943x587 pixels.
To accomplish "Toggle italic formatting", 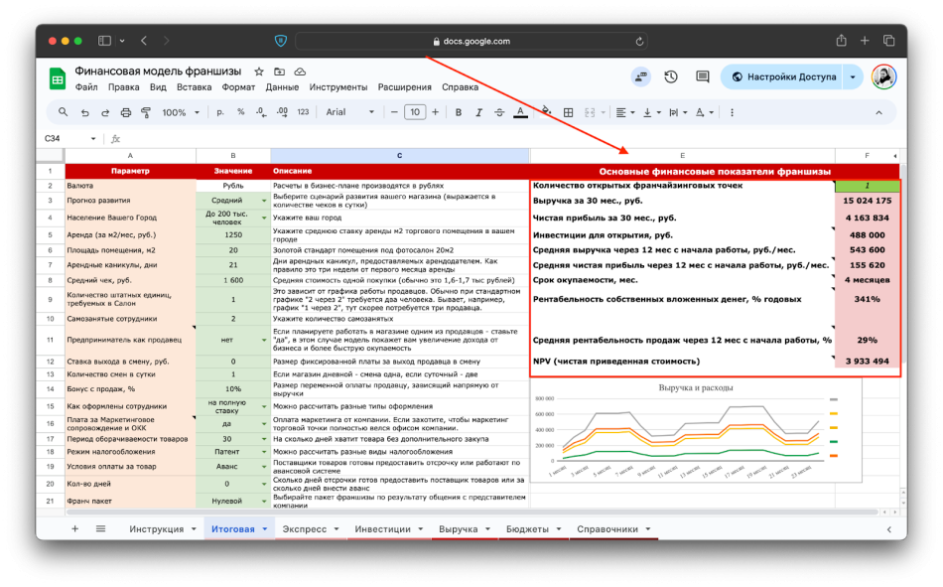I will click(x=479, y=112).
